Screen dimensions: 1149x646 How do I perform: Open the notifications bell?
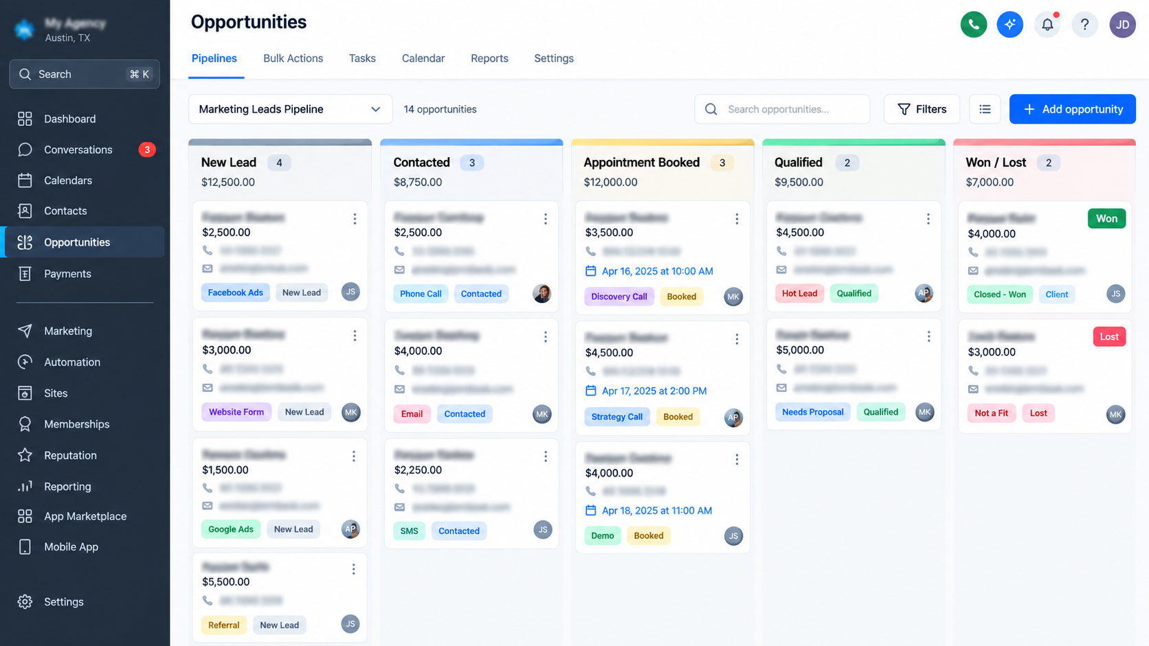[x=1047, y=25]
